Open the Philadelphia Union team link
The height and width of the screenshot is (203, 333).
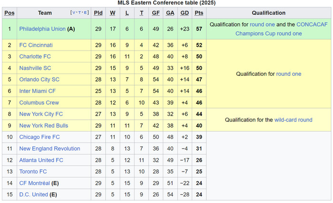pyautogui.click(x=42, y=29)
